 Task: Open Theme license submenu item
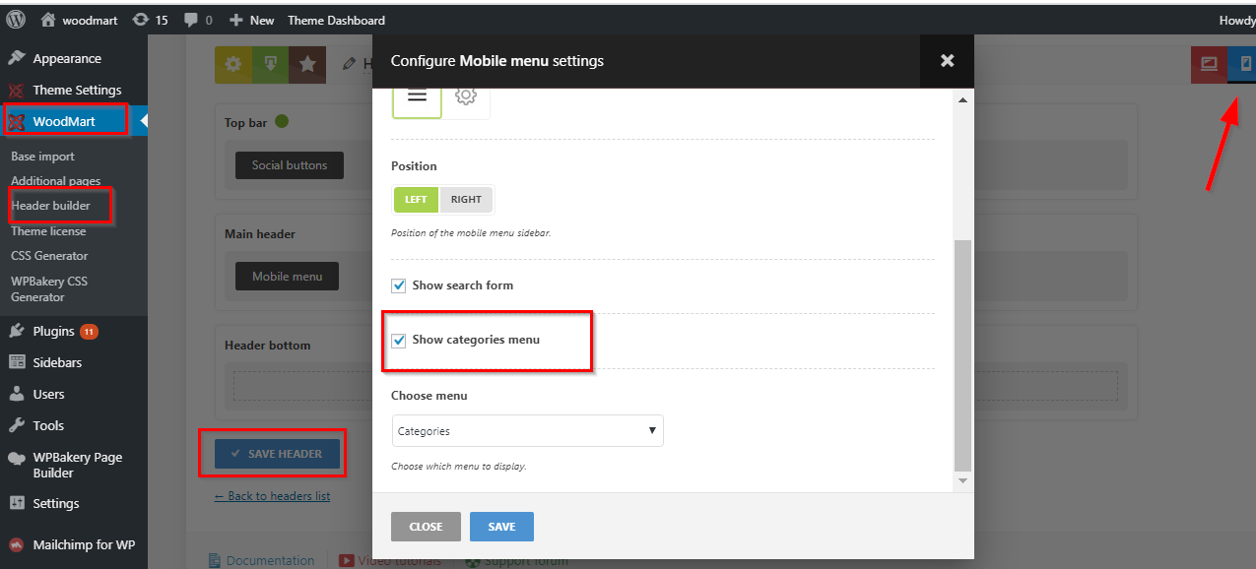(x=48, y=231)
